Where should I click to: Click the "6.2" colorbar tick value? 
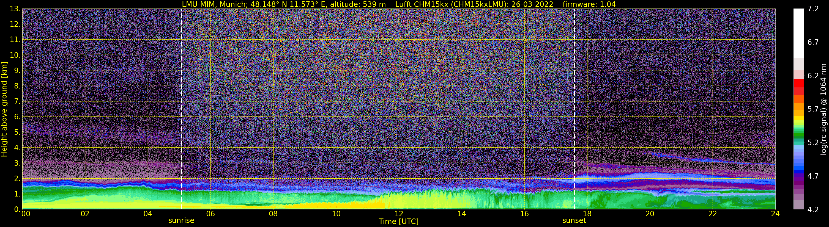pyautogui.click(x=813, y=76)
